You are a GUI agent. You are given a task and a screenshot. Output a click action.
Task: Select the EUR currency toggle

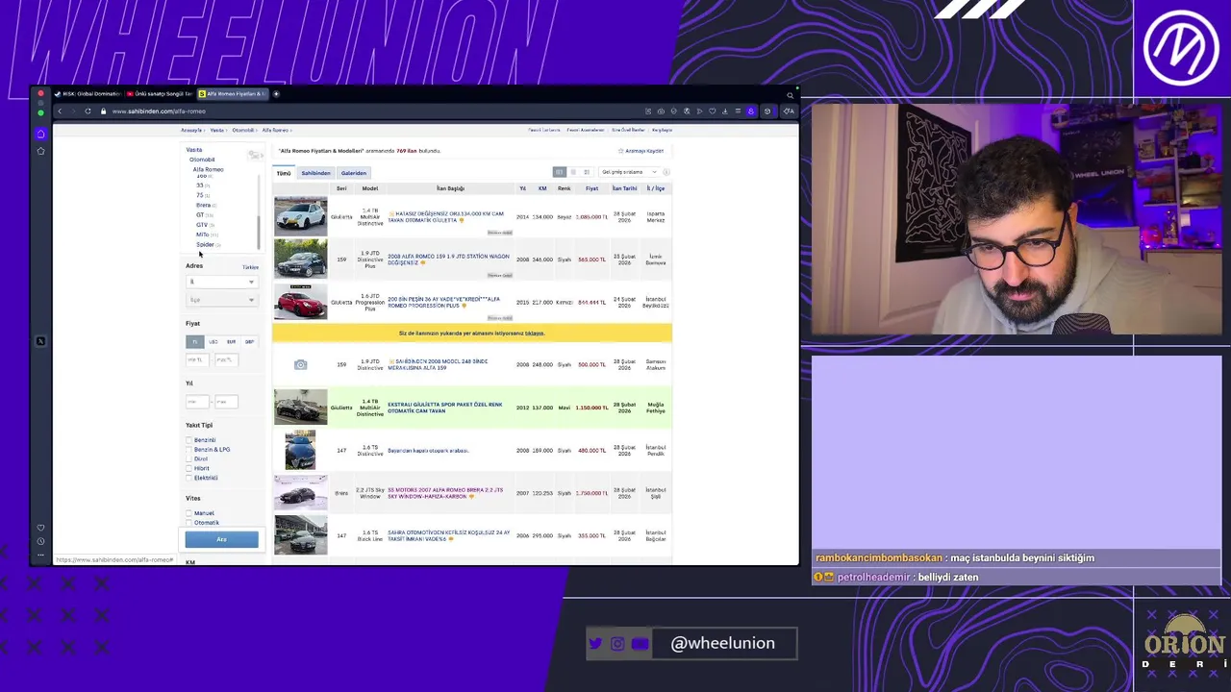point(231,341)
